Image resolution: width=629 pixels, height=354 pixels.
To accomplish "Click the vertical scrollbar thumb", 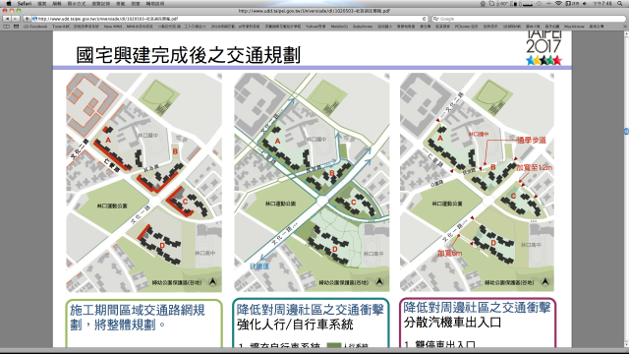I will [x=626, y=131].
